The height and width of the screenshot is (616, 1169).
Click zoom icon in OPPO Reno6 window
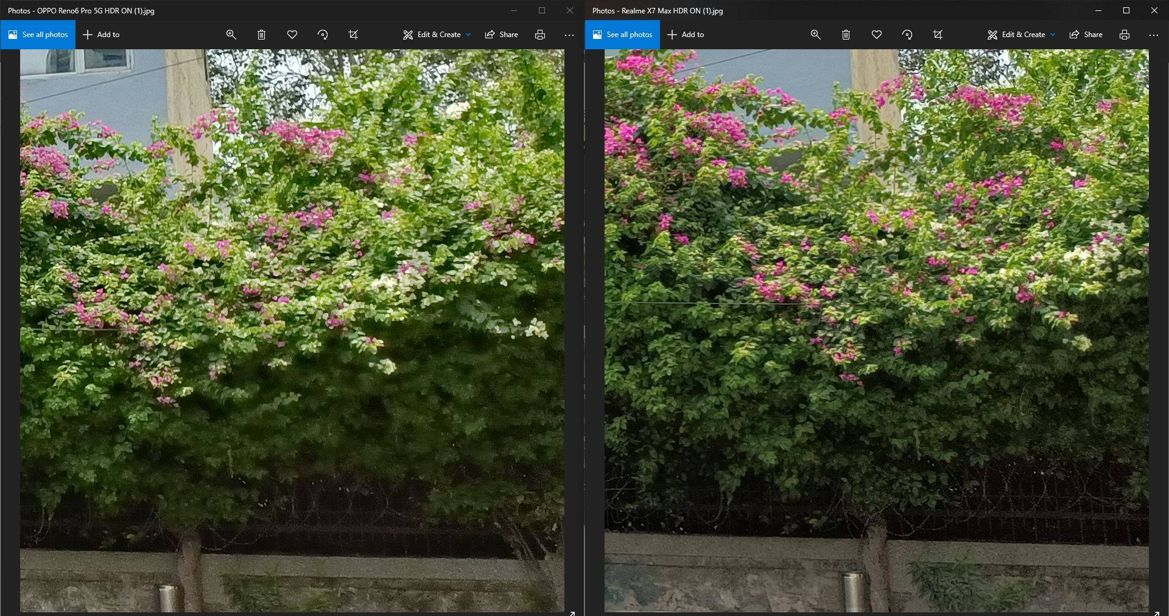click(231, 35)
